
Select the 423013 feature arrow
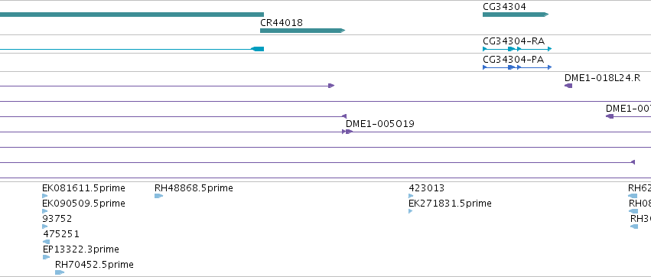pos(411,196)
